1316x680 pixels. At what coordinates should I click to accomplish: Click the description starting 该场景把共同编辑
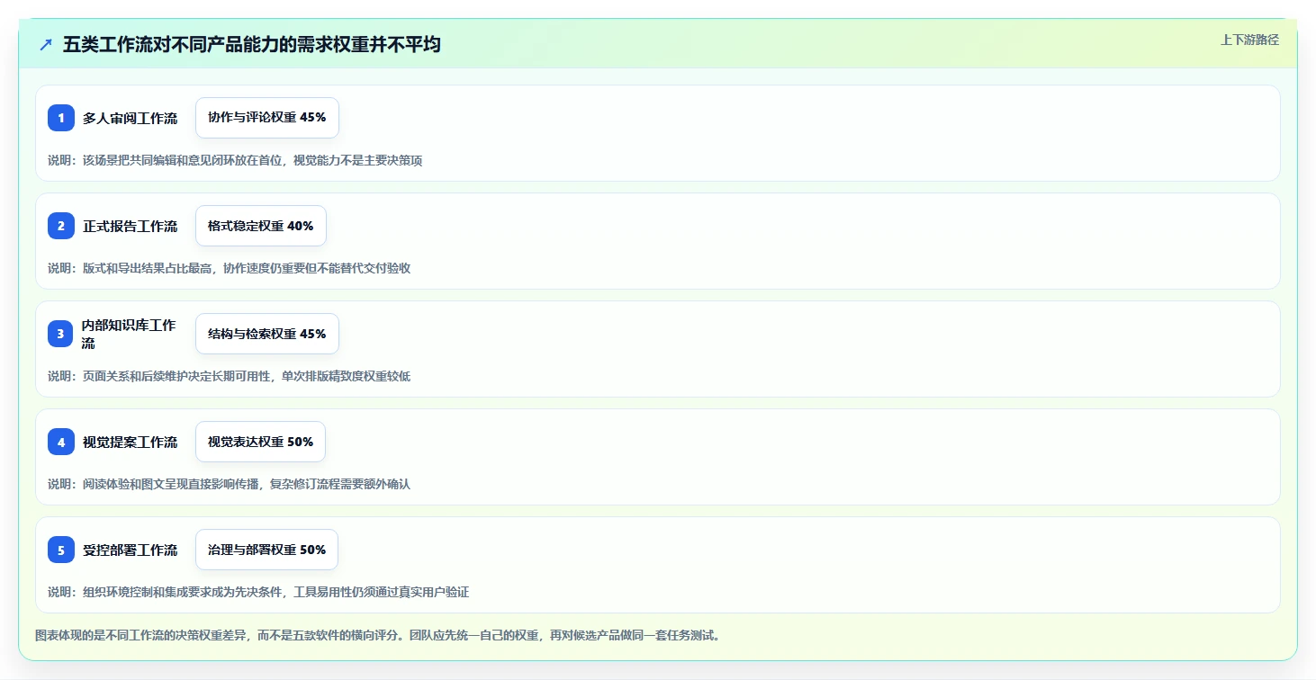pyautogui.click(x=235, y=160)
